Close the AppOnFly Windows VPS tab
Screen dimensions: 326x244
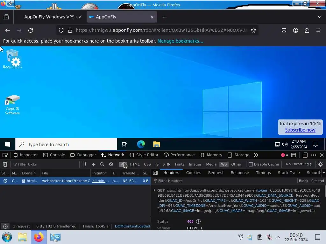[x=80, y=17]
